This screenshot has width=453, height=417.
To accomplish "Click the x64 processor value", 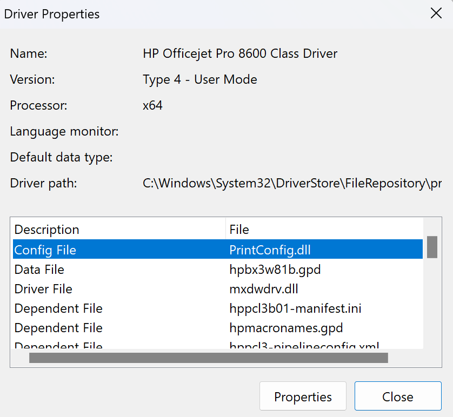I will coord(153,105).
